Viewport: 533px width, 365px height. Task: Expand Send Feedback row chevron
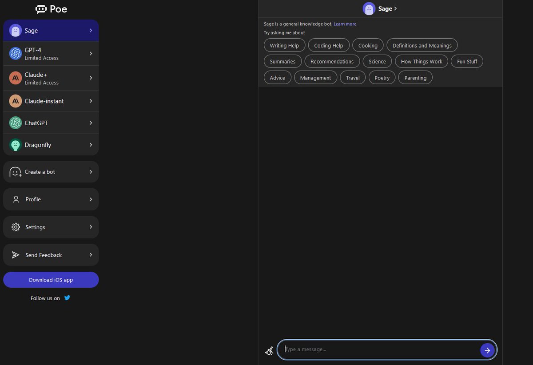coord(91,255)
